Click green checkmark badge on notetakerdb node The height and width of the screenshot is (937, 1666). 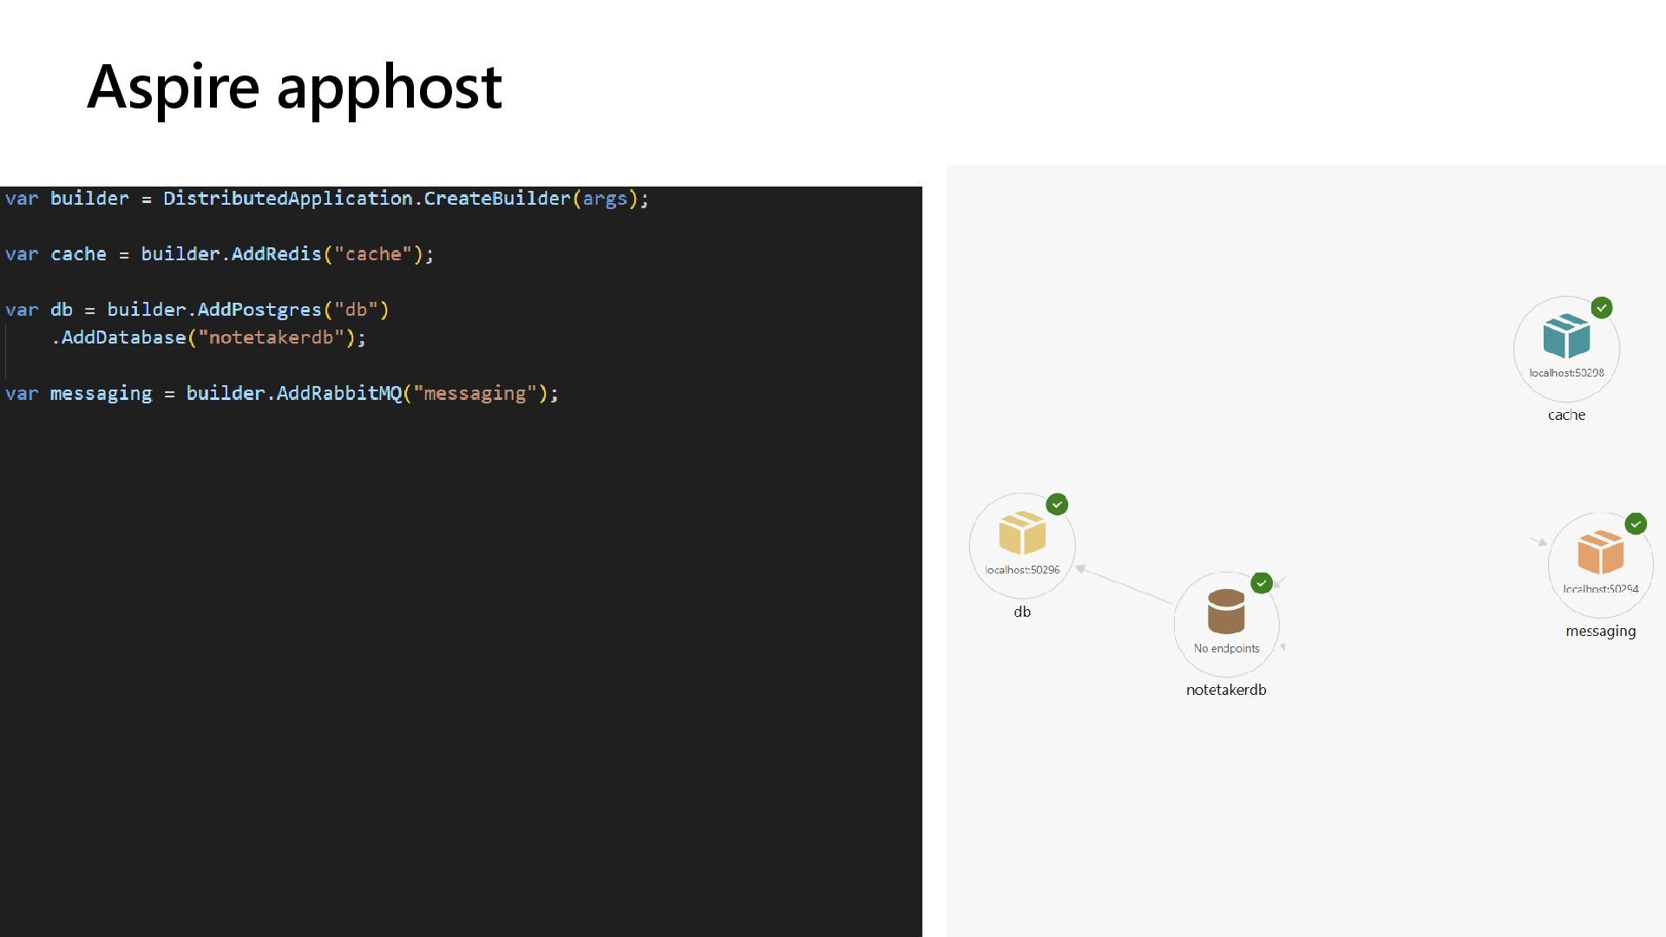1262,583
